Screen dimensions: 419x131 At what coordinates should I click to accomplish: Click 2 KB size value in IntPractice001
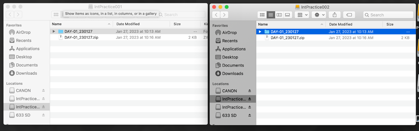[x=192, y=37]
